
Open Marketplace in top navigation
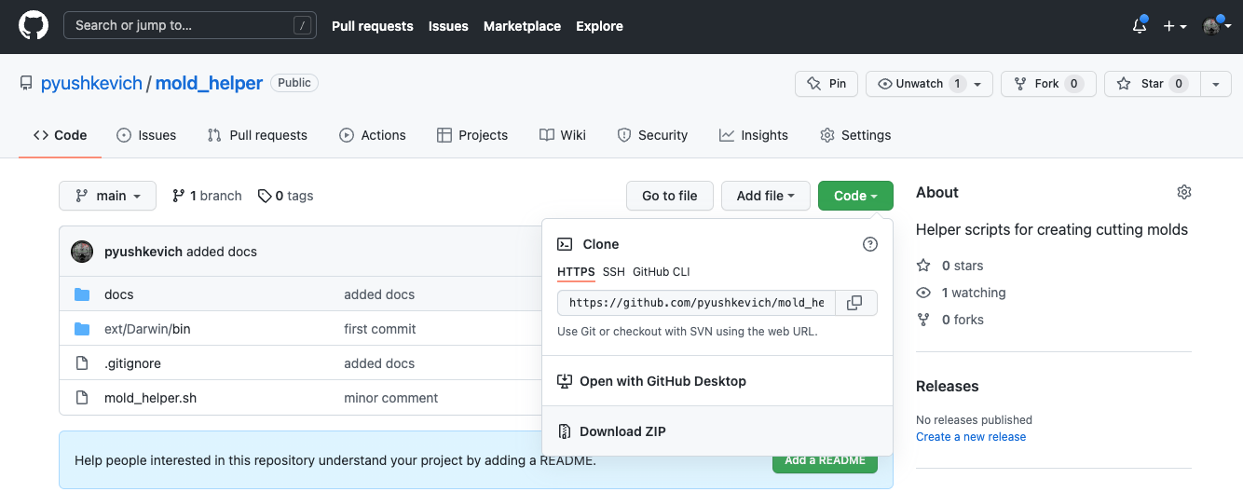(x=522, y=26)
